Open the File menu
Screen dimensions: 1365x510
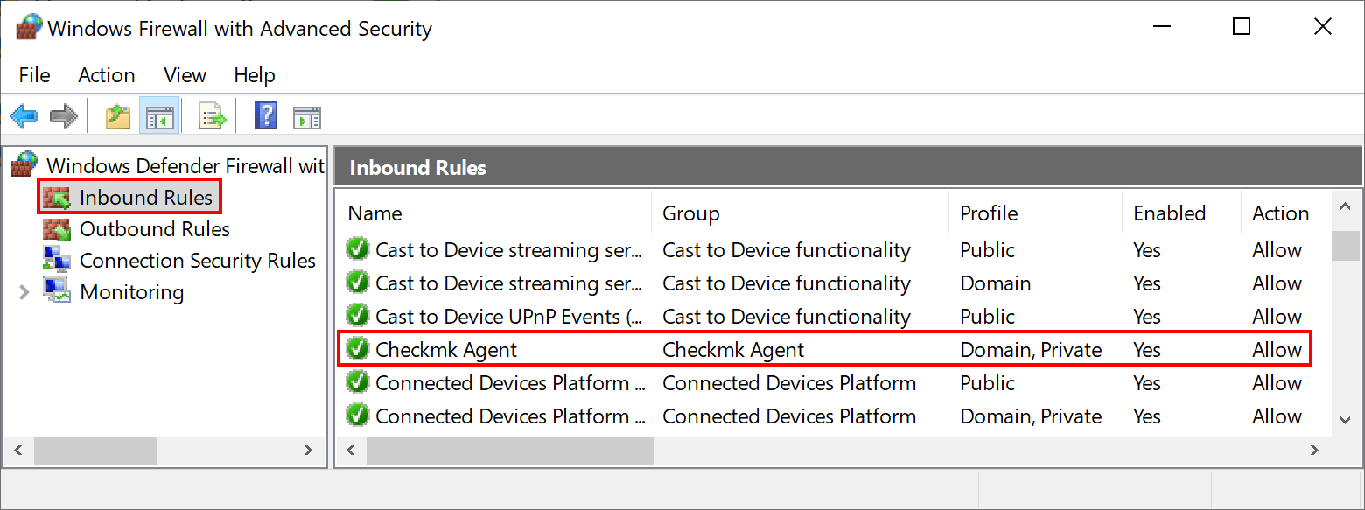pyautogui.click(x=35, y=75)
